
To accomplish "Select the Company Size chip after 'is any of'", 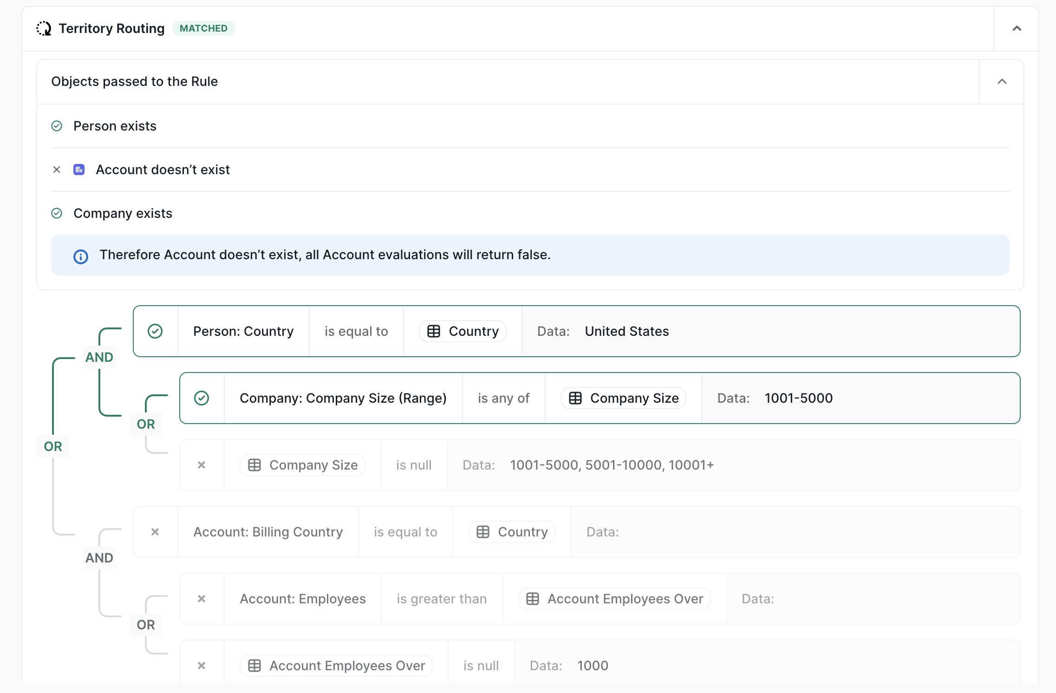I will pos(623,398).
